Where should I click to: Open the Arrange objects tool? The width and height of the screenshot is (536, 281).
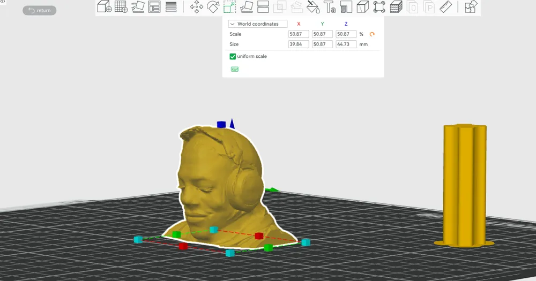point(154,6)
